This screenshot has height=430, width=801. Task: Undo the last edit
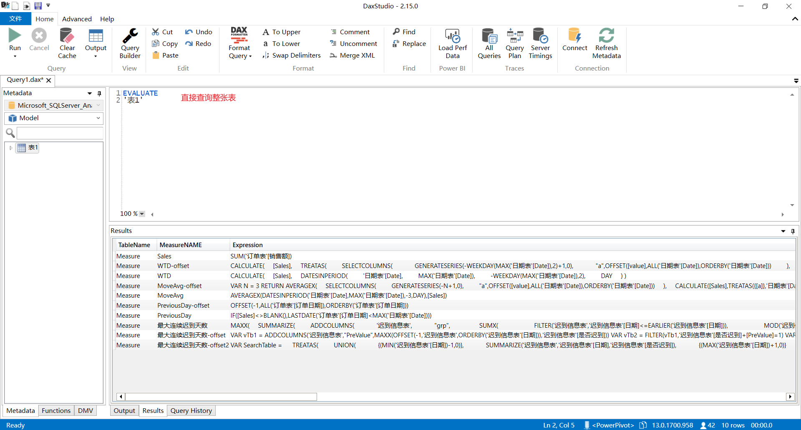199,32
